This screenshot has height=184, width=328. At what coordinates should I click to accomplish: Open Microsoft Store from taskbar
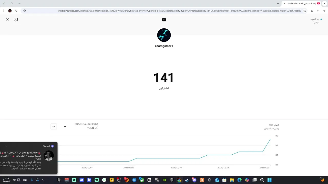(224, 180)
